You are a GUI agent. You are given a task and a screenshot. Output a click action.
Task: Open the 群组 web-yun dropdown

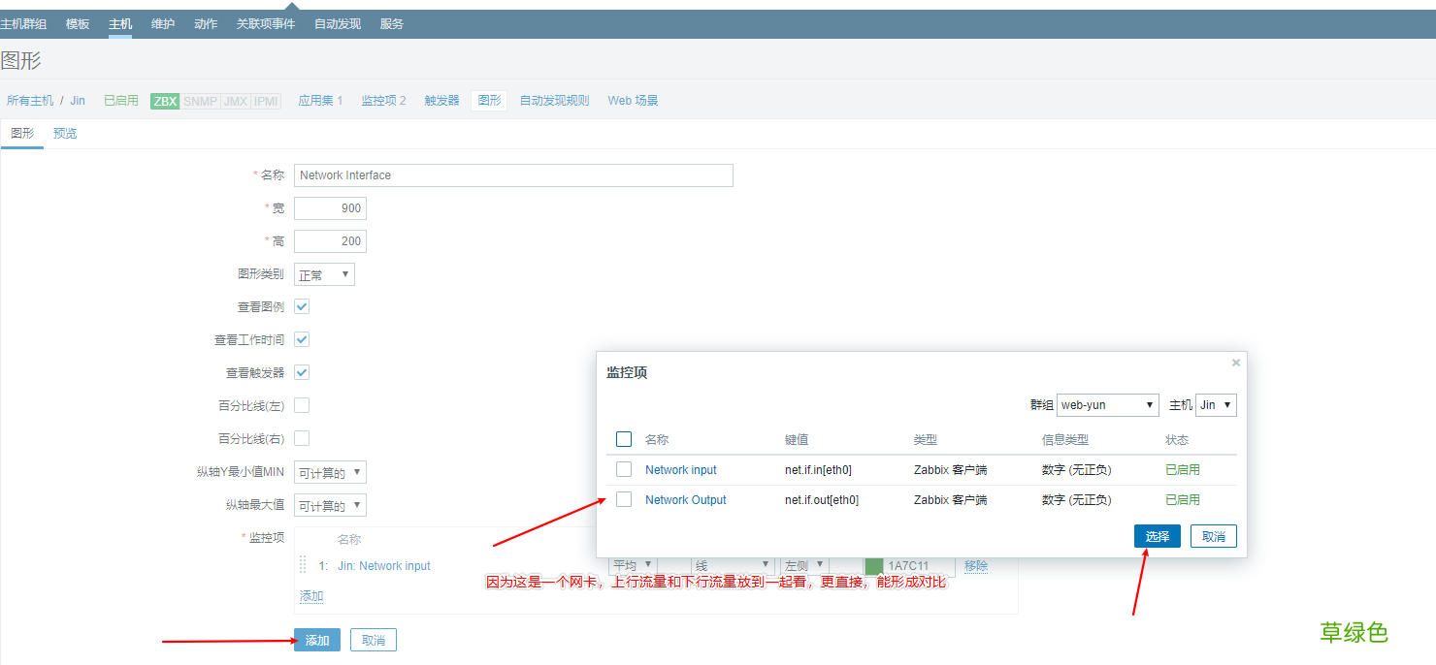point(1107,404)
